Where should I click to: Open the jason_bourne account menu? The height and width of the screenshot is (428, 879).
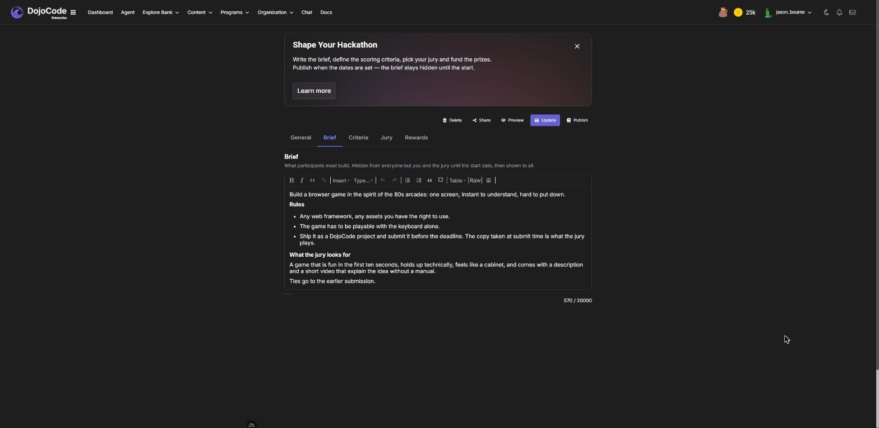click(x=788, y=12)
